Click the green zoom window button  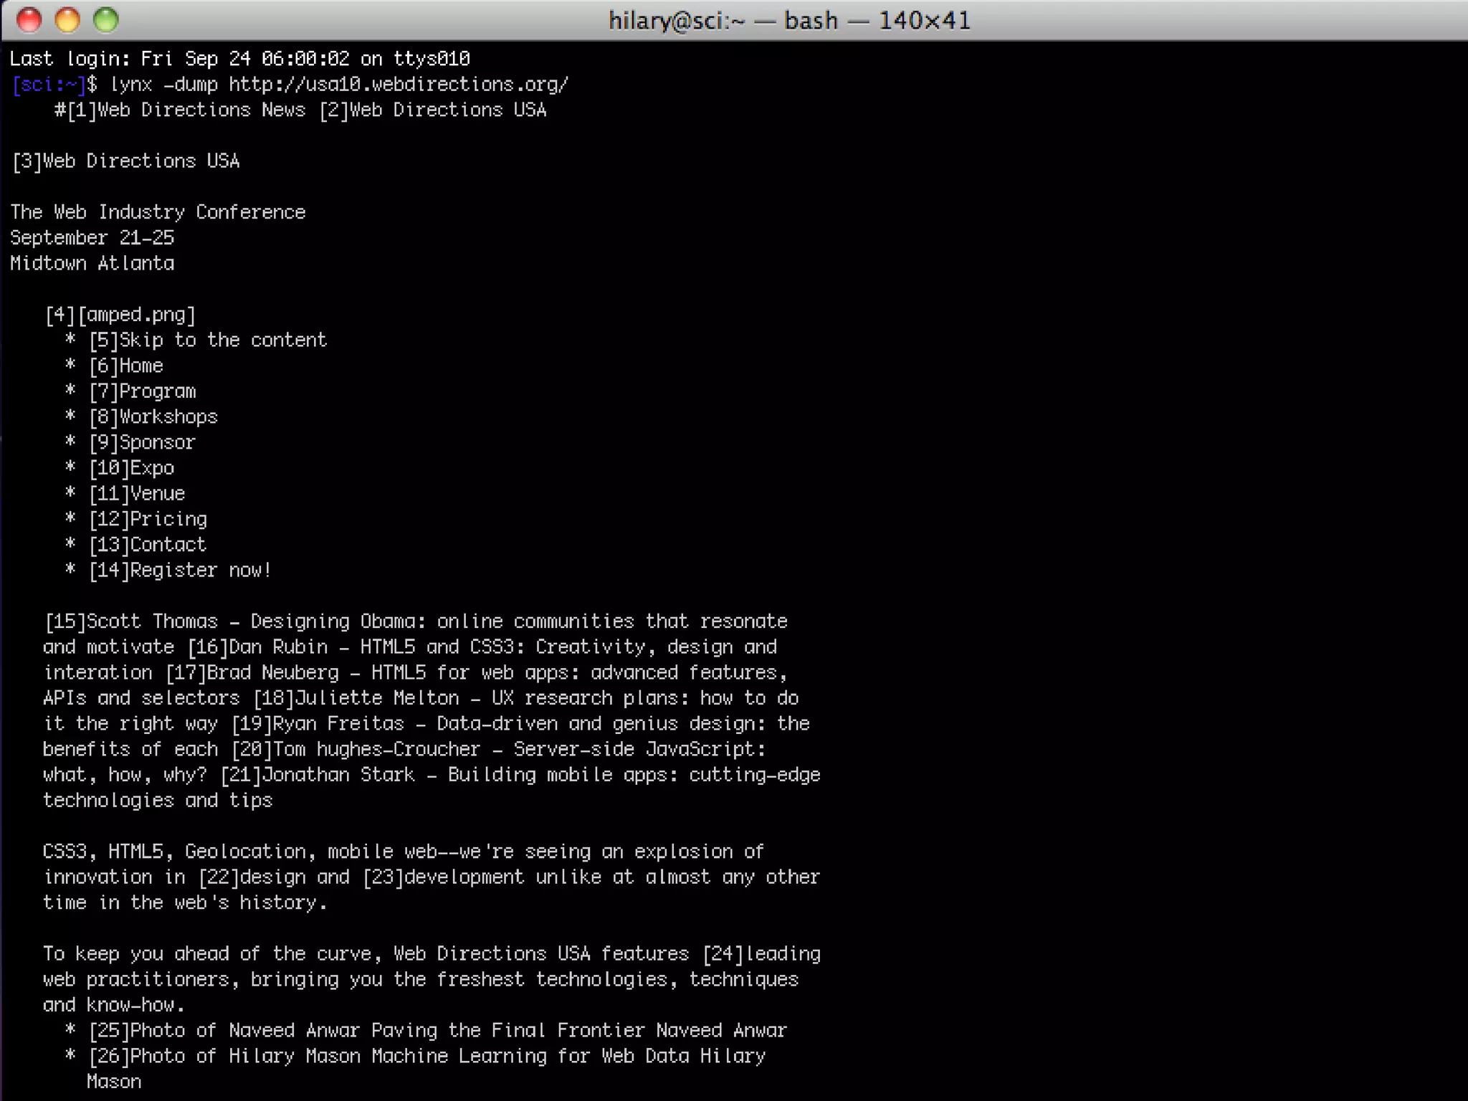coord(106,20)
